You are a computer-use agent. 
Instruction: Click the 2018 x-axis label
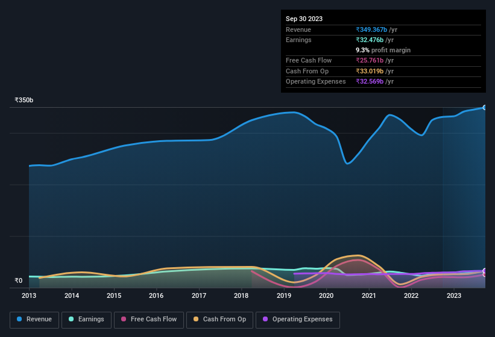click(241, 295)
